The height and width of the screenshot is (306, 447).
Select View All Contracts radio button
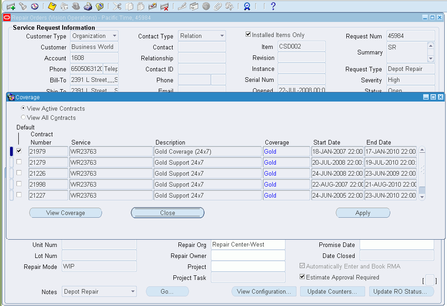23,117
